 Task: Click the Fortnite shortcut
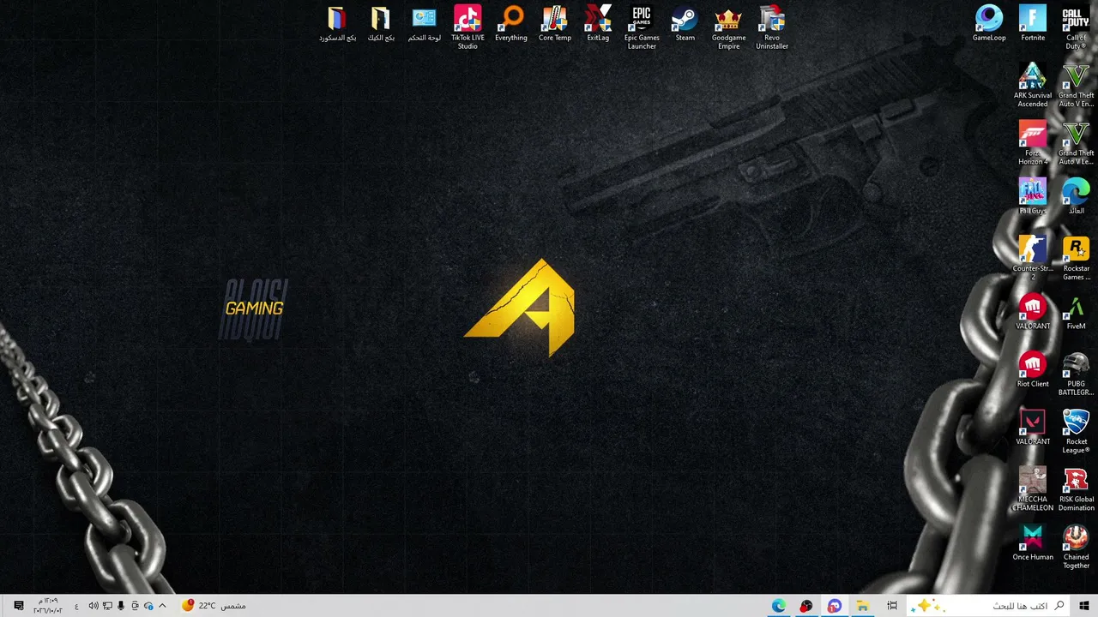pyautogui.click(x=1033, y=24)
